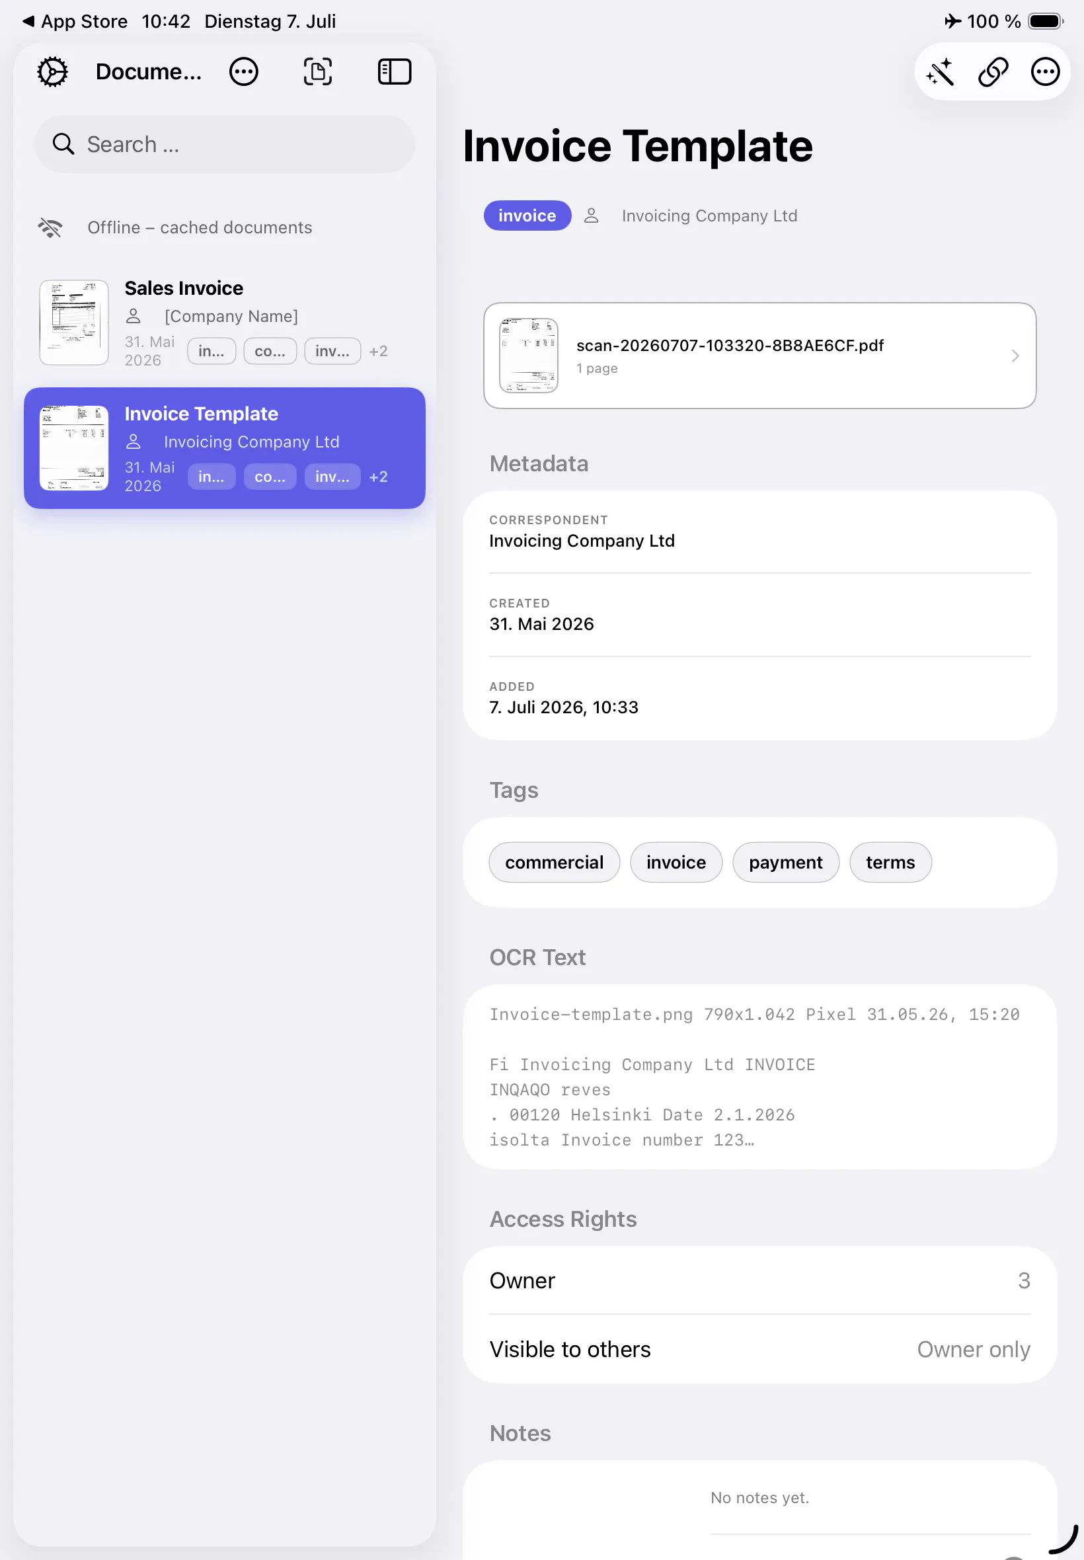Tap the Added date 7. Juli 2026, 10:33

pyautogui.click(x=564, y=707)
